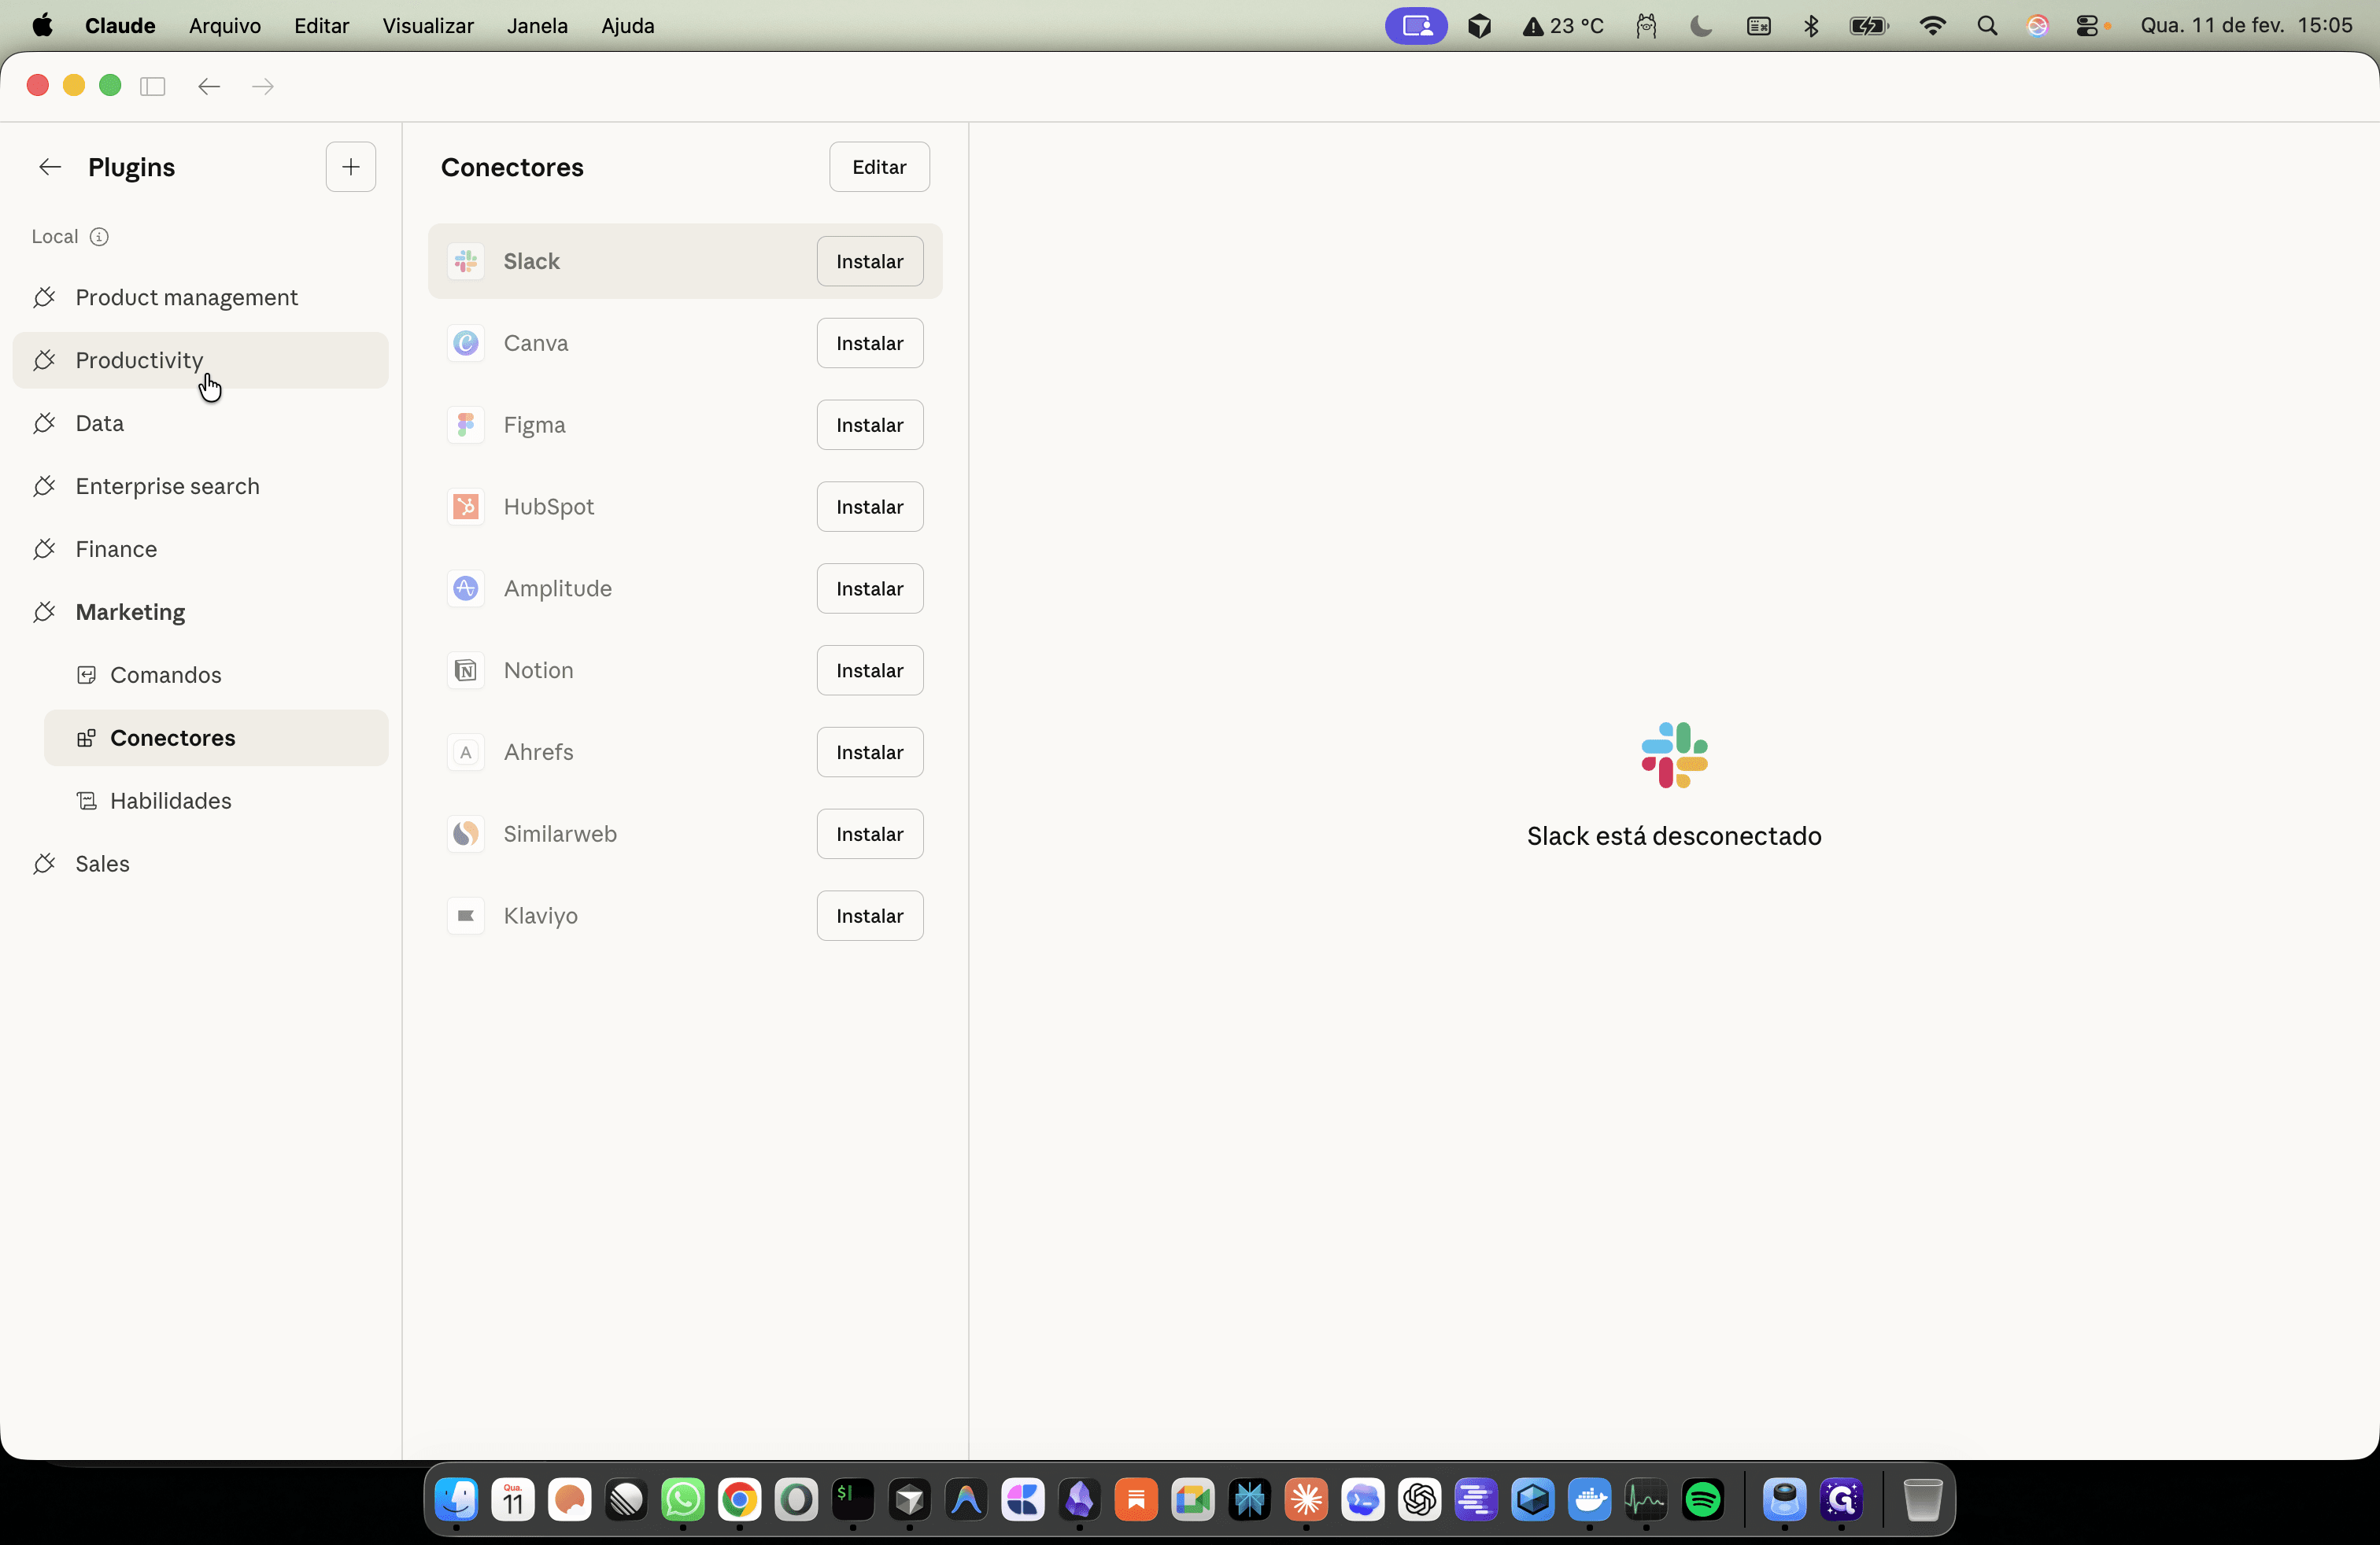Screen dimensions: 2380x1545
Task: Click the Notion icon in the connectors list
Action: tap(466, 670)
